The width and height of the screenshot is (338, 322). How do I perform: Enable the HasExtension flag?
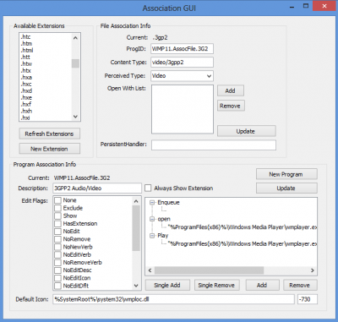point(57,224)
